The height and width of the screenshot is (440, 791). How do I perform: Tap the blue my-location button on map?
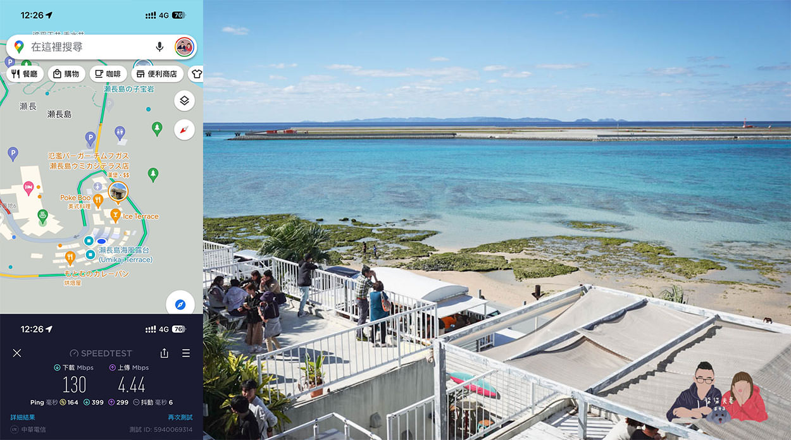(180, 304)
